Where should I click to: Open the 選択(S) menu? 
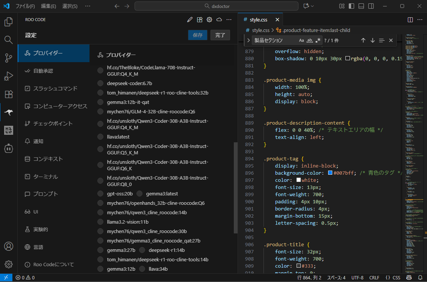pyautogui.click(x=70, y=6)
